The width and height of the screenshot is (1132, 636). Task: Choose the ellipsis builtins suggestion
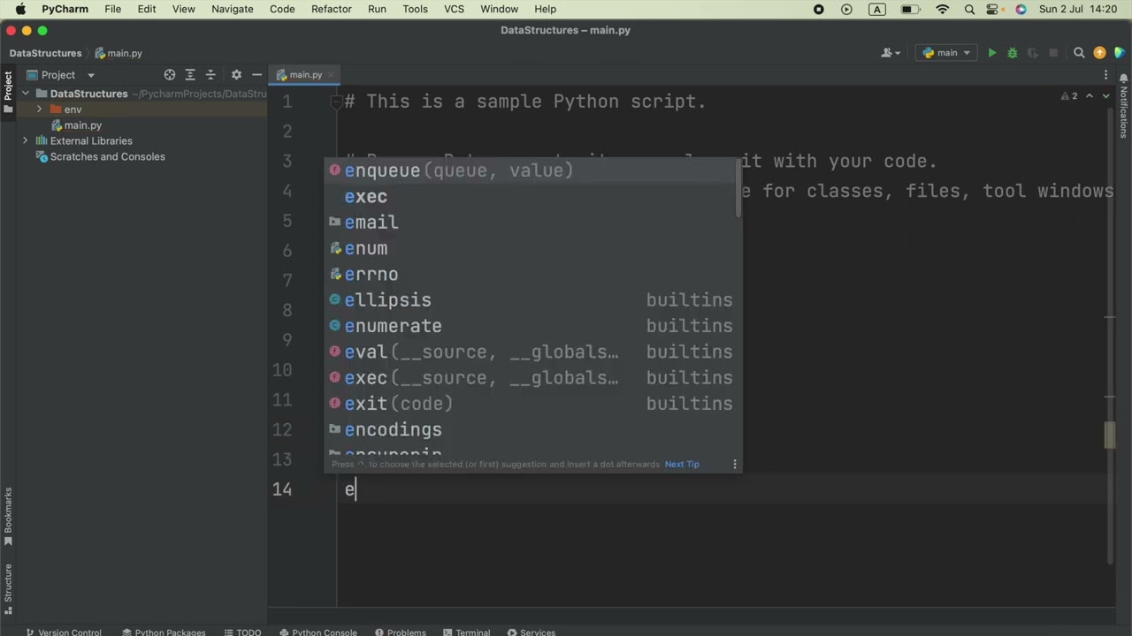click(531, 300)
